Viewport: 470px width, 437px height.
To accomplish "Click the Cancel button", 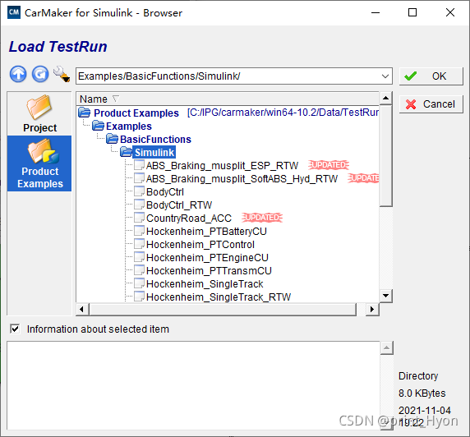I will (431, 104).
